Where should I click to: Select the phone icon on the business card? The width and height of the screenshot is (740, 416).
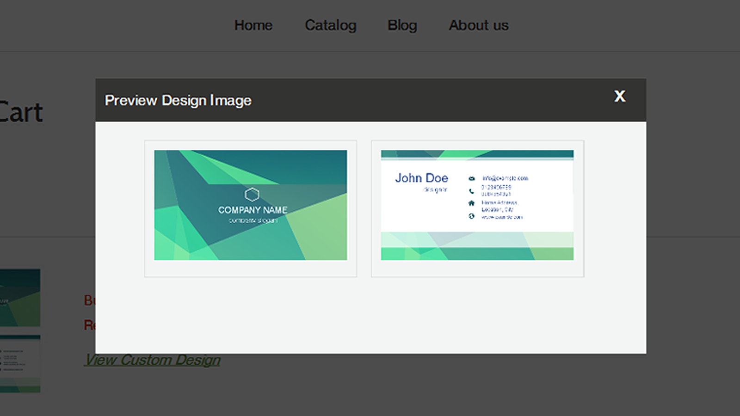(x=471, y=190)
